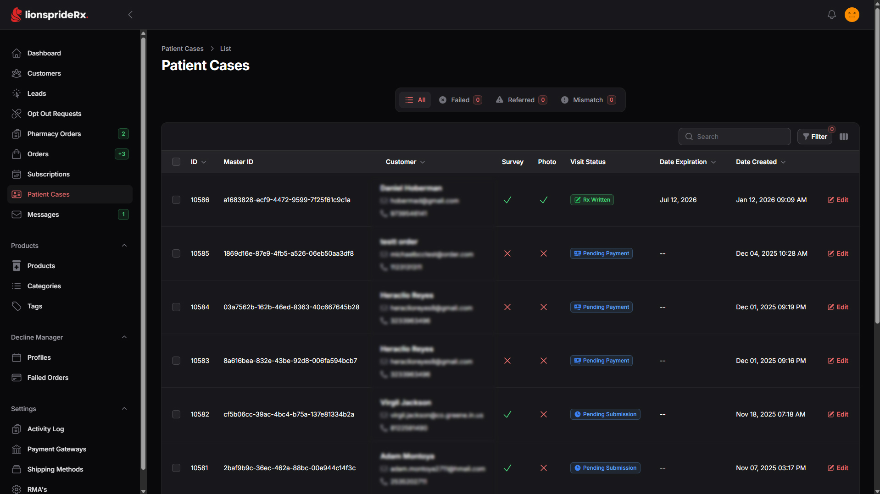The image size is (880, 494).
Task: Collapse the Decline Manager section
Action: tap(124, 337)
